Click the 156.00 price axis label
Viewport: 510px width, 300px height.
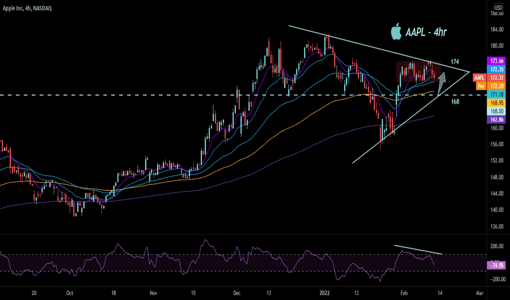click(497, 145)
